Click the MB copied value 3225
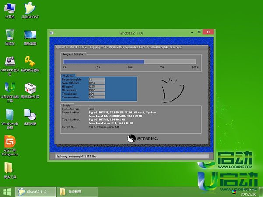 click(96, 86)
